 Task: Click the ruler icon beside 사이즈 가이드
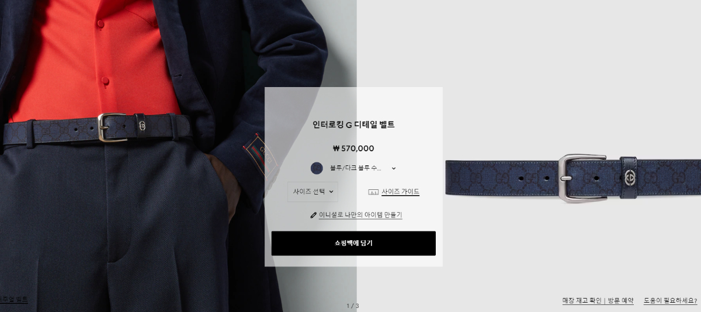(373, 192)
